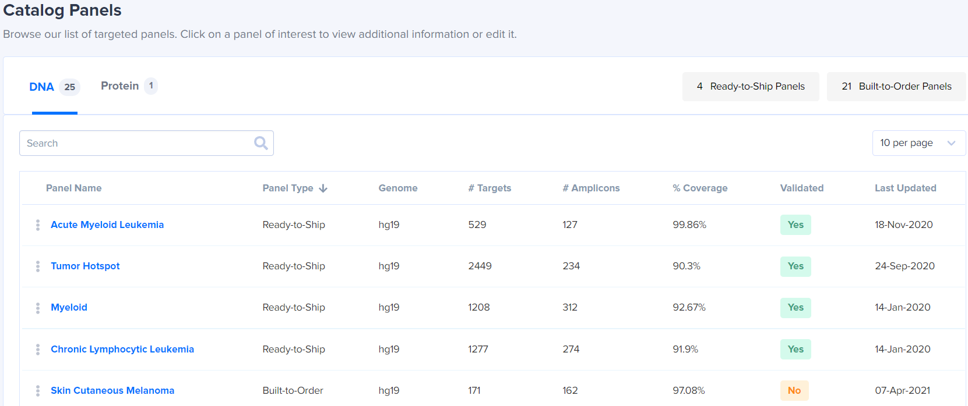Sort by Genome column header
Image resolution: width=968 pixels, height=406 pixels.
point(398,188)
